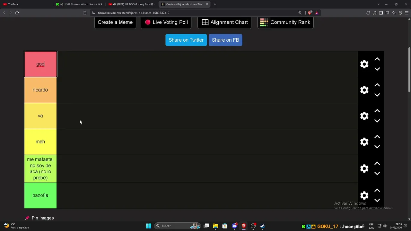This screenshot has width=411, height=231.
Task: Move bazofia tier row down
Action: [377, 200]
